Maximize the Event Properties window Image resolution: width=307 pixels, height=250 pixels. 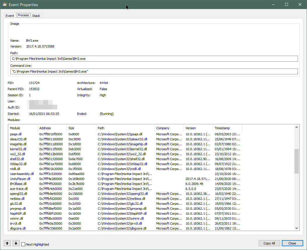point(287,4)
